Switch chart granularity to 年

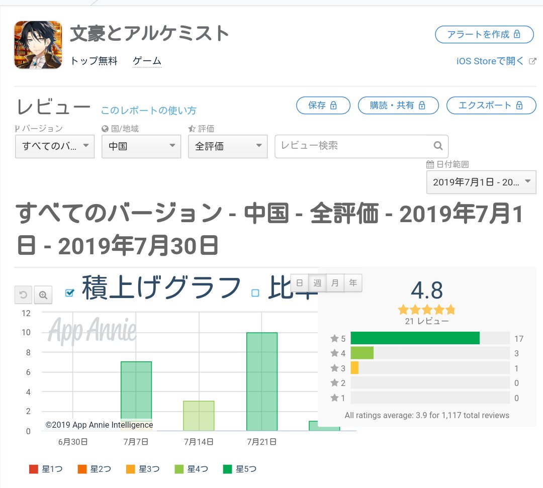coord(353,283)
